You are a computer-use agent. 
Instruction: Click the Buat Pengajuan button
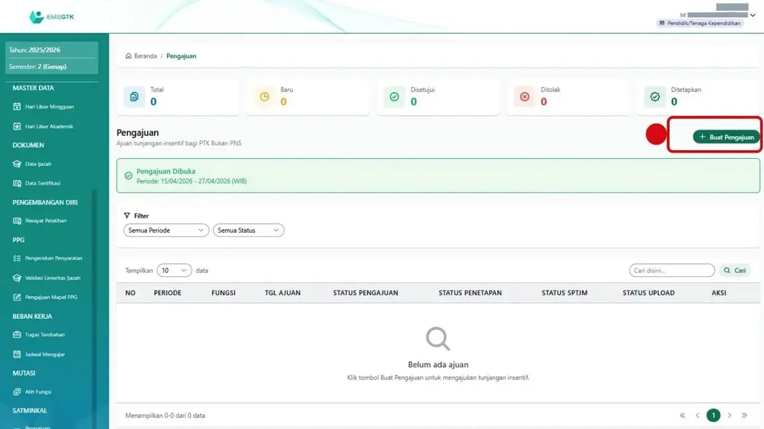click(x=726, y=137)
